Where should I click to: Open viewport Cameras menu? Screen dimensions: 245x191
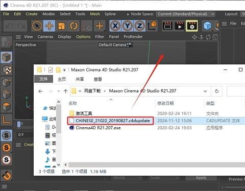pyautogui.click(x=45, y=37)
